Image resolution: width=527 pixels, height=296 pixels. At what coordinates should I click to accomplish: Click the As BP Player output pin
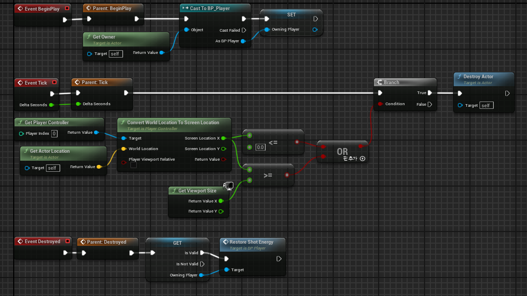[243, 41]
